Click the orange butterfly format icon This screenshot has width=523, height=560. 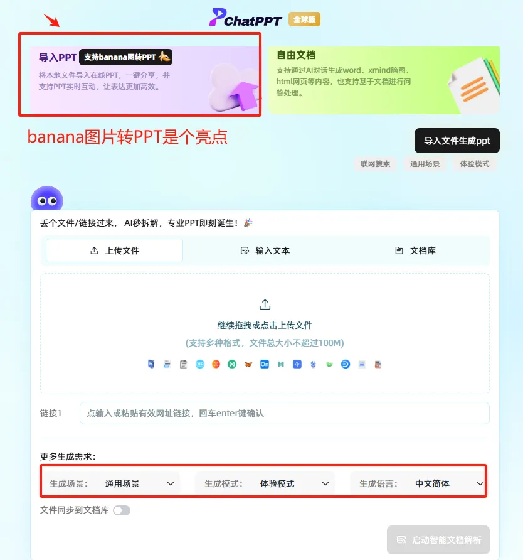248,364
